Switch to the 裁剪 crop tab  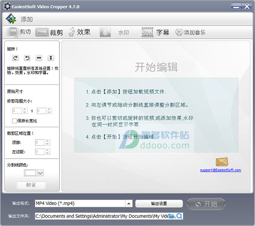49,32
